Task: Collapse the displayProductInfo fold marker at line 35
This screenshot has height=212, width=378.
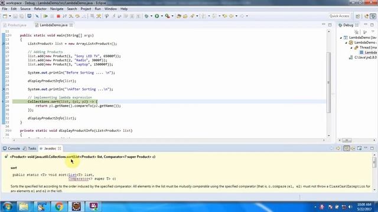Action: [x=11, y=131]
